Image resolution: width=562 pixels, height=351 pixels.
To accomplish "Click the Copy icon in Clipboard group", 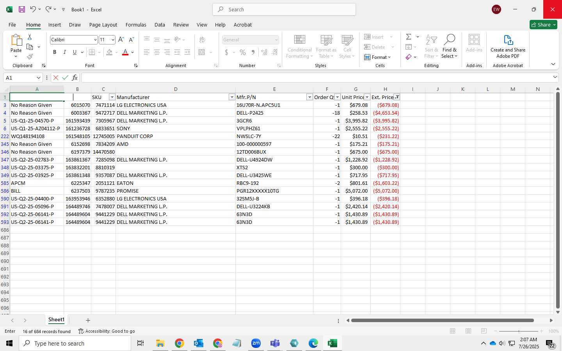I will click(x=30, y=47).
